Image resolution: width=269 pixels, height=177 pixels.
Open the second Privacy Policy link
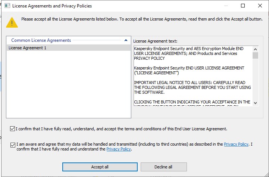pos(118,149)
